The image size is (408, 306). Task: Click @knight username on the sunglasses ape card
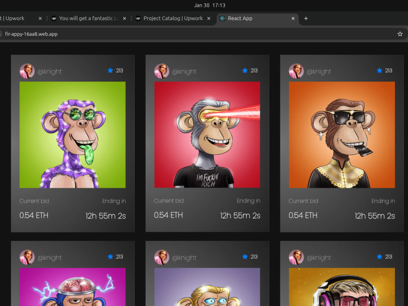(x=319, y=71)
